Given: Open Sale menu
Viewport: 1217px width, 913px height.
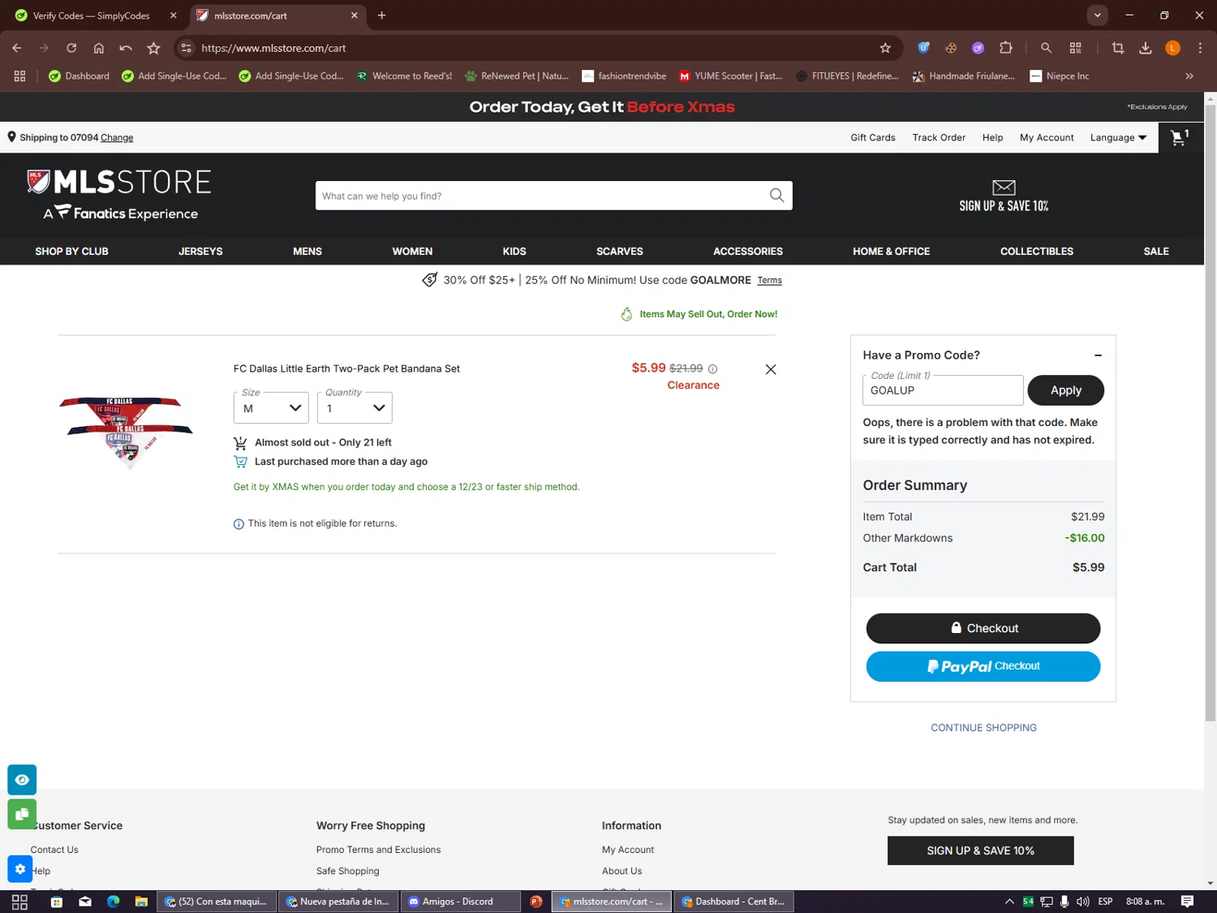Looking at the screenshot, I should click(1156, 252).
